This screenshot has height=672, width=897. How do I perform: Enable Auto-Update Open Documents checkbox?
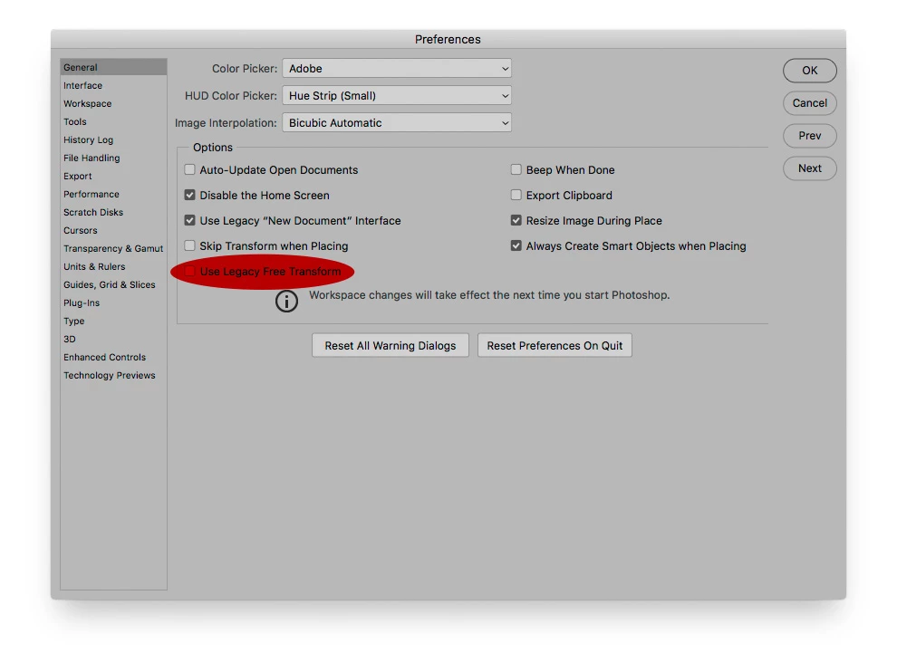coord(189,170)
